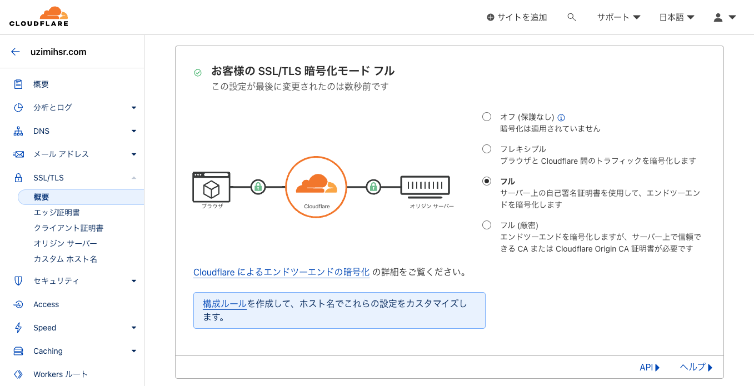Click the メール アドレス envelope icon
This screenshot has width=754, height=386.
[x=18, y=154]
